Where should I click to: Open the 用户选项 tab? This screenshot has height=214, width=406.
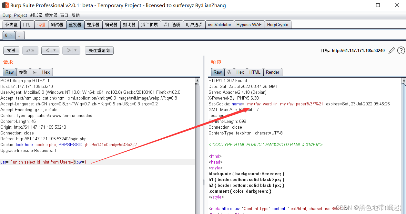tap(194, 25)
